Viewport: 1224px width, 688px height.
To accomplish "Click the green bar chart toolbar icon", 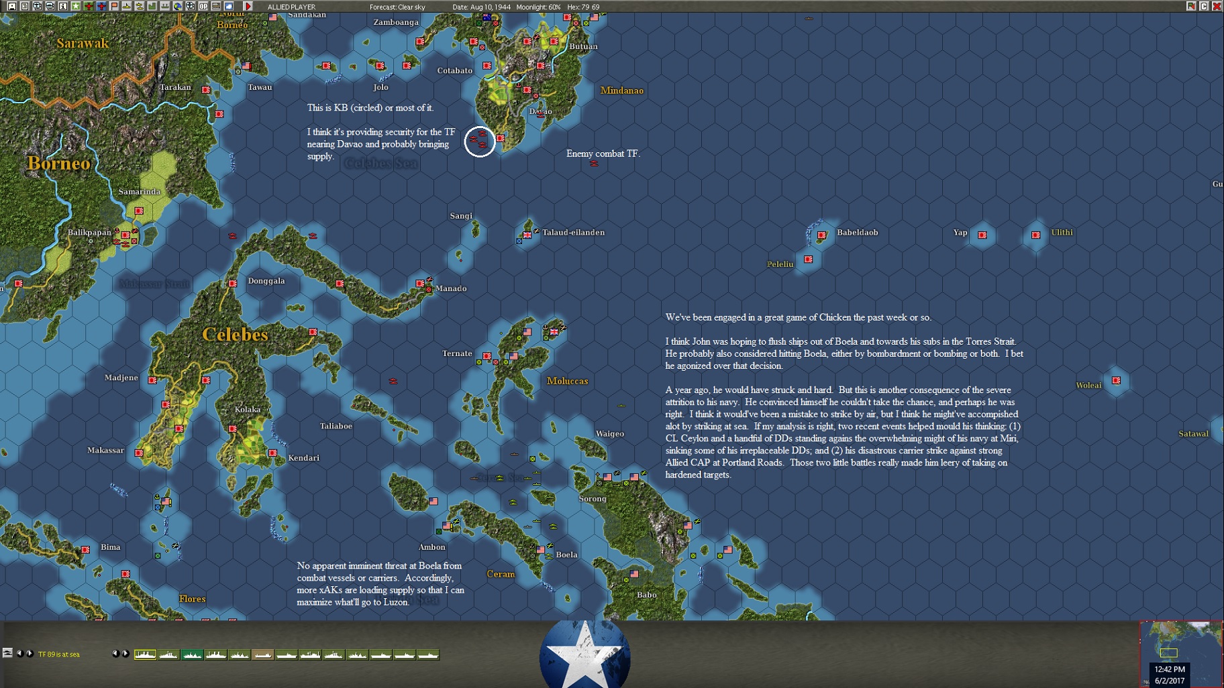I will click(x=152, y=6).
